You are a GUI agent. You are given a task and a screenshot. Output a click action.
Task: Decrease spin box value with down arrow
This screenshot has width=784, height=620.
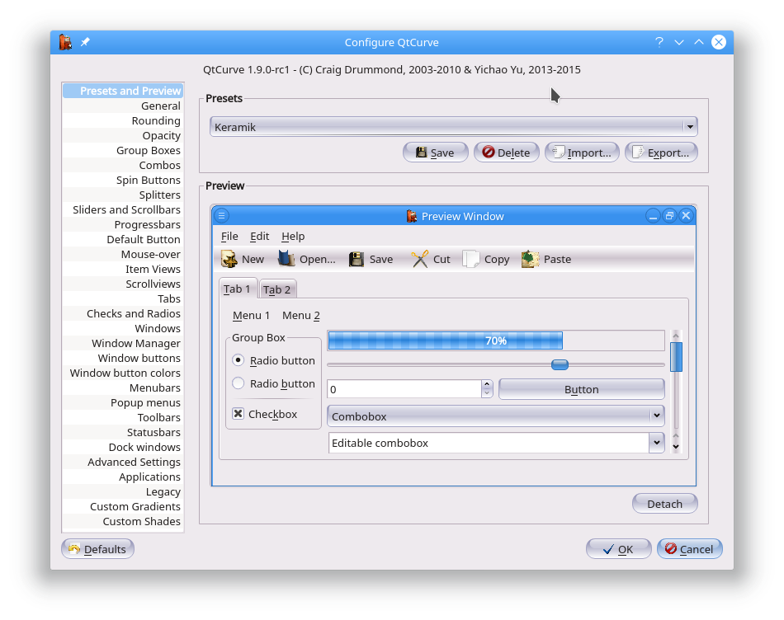[487, 393]
